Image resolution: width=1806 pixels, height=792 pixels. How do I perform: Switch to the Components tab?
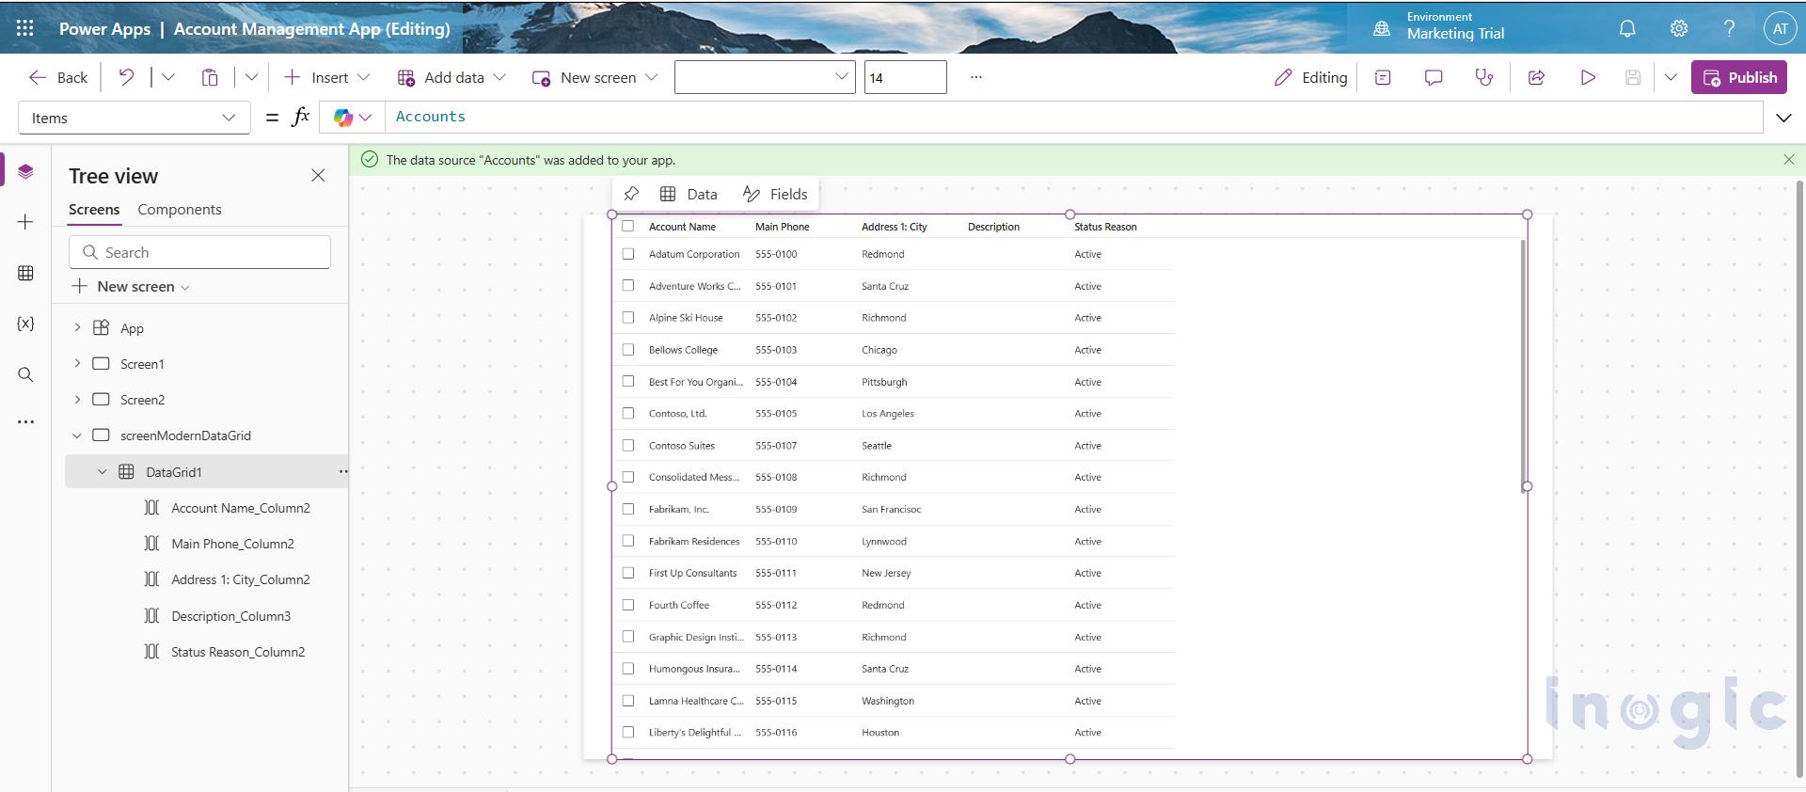point(180,209)
